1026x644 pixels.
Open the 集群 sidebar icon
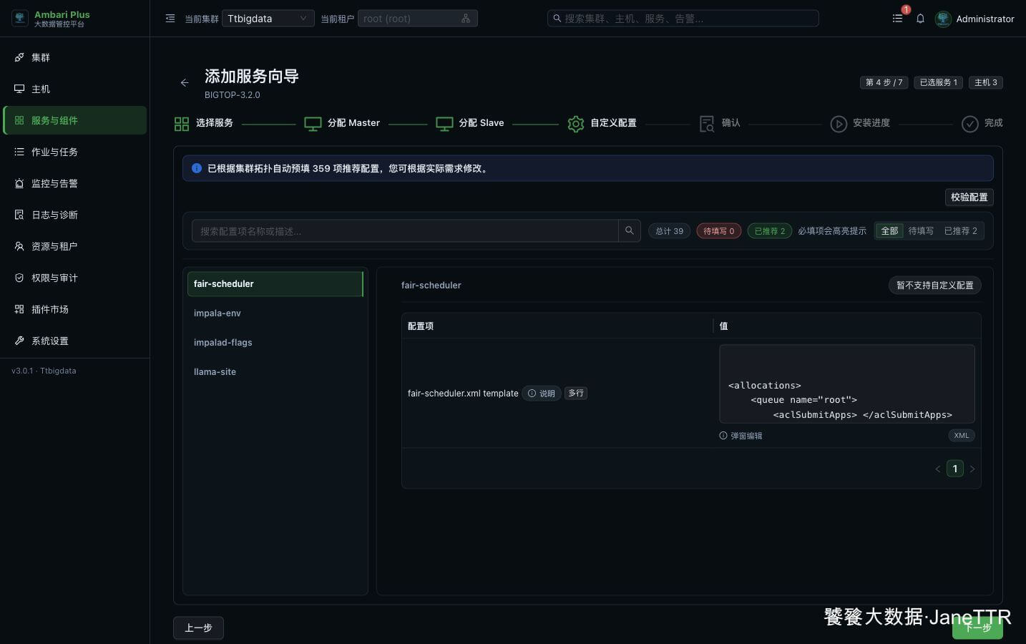(x=19, y=57)
